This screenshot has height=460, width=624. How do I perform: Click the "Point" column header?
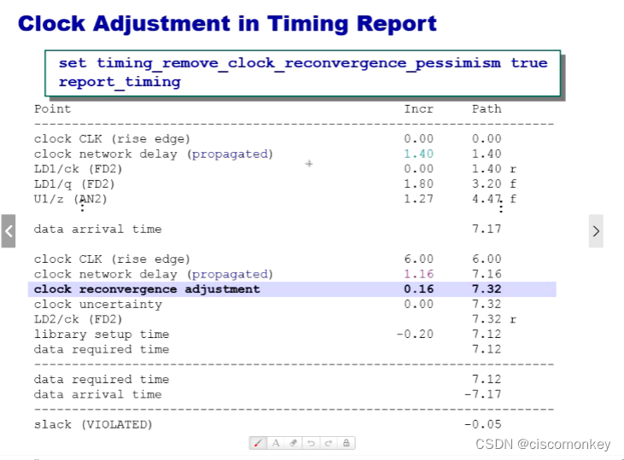tap(53, 108)
